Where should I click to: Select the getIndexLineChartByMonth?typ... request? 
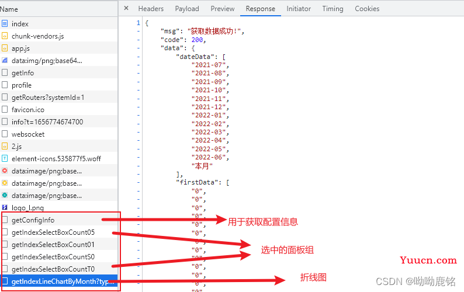(x=58, y=281)
